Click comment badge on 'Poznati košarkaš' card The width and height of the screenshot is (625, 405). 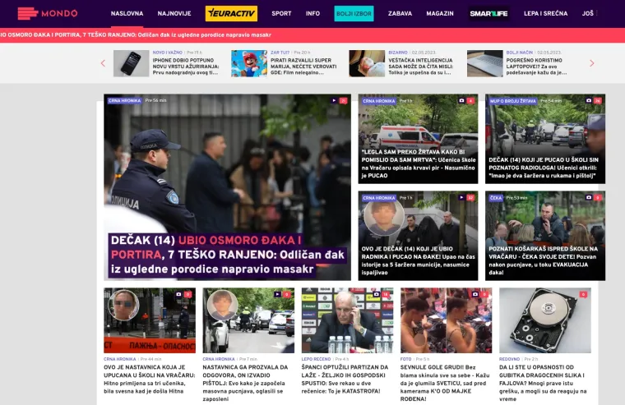(598, 197)
